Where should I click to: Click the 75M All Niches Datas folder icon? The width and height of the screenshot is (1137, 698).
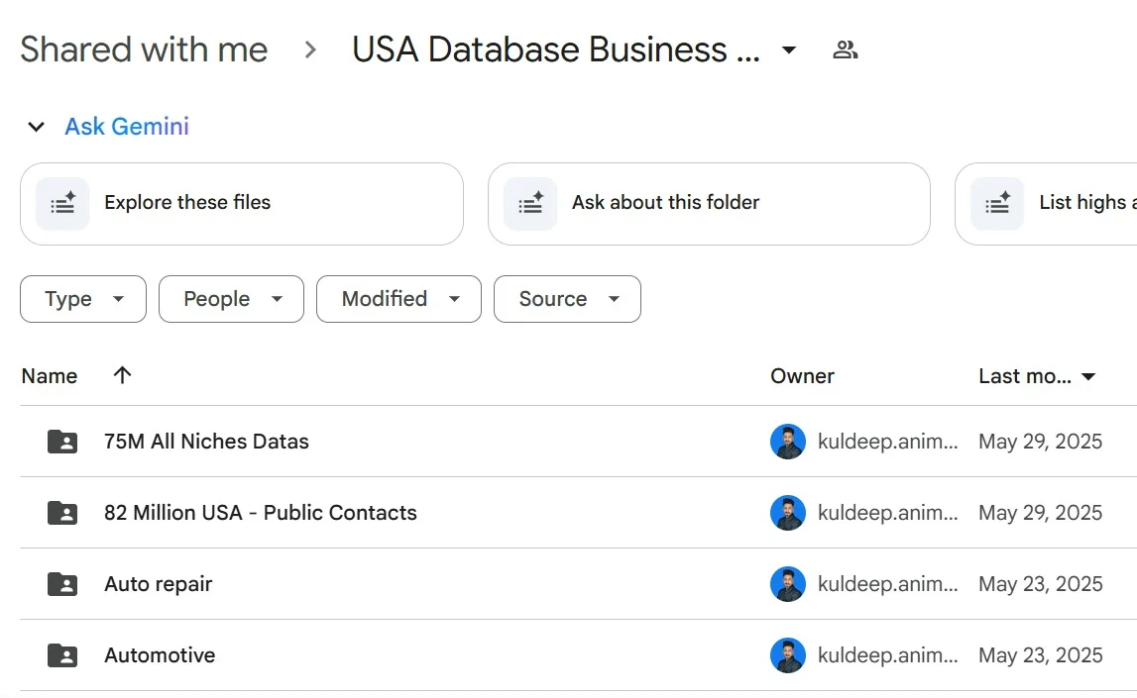tap(62, 442)
